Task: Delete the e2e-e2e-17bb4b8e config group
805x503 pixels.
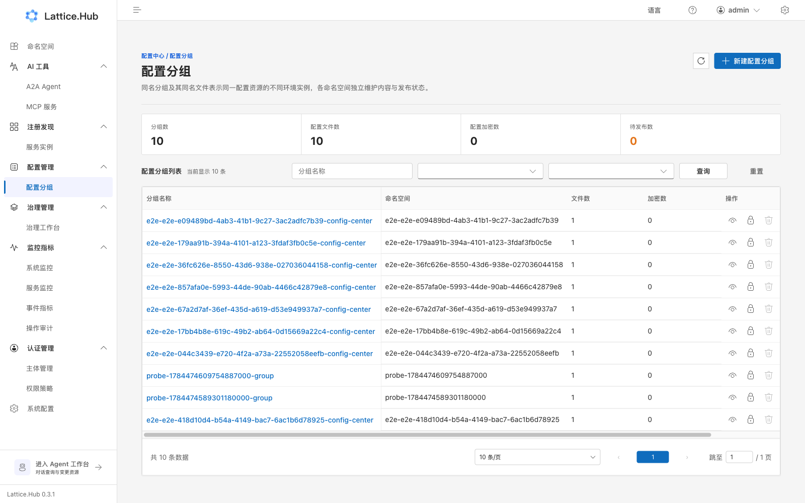Action: click(x=769, y=331)
